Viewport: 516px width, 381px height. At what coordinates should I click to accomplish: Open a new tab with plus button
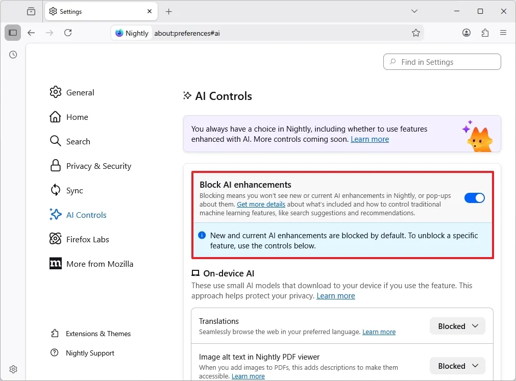(x=169, y=11)
